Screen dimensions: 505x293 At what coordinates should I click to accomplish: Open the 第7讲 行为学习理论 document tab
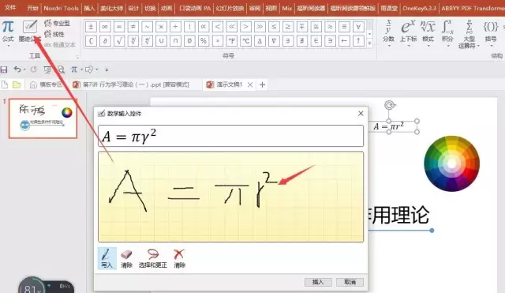131,85
